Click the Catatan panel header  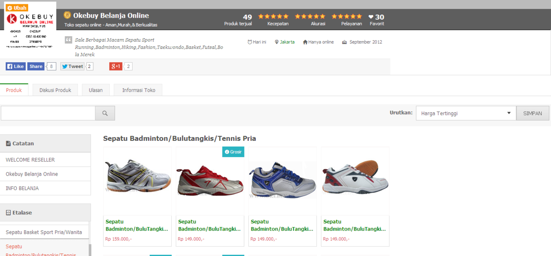point(45,143)
